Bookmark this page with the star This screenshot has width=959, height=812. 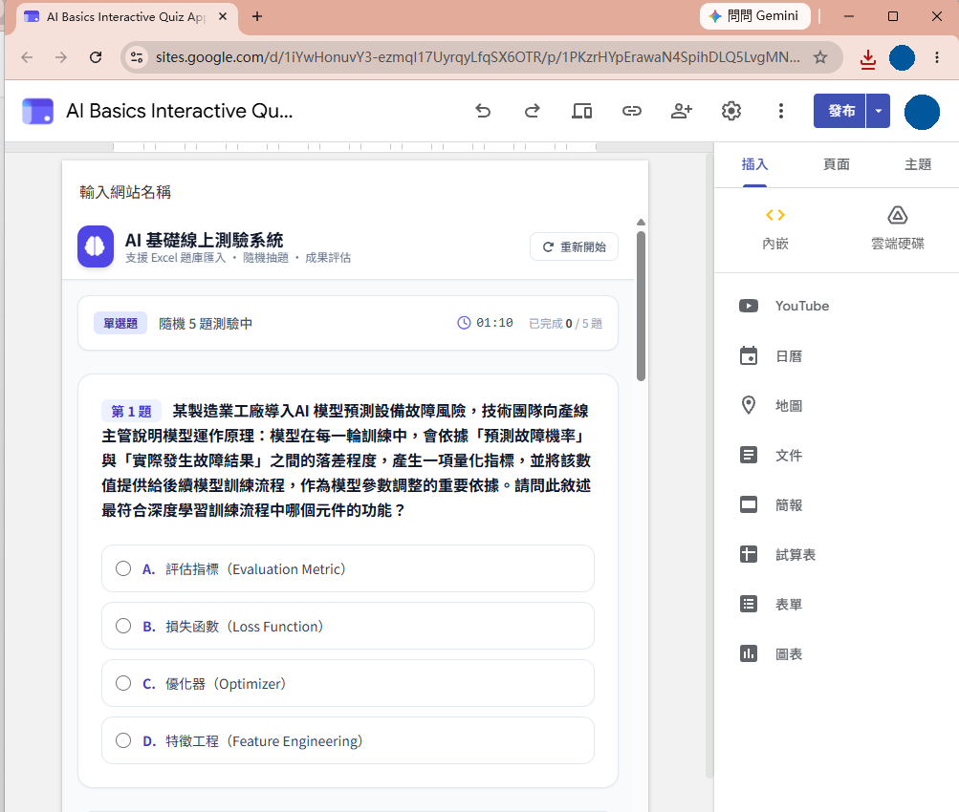pos(820,57)
